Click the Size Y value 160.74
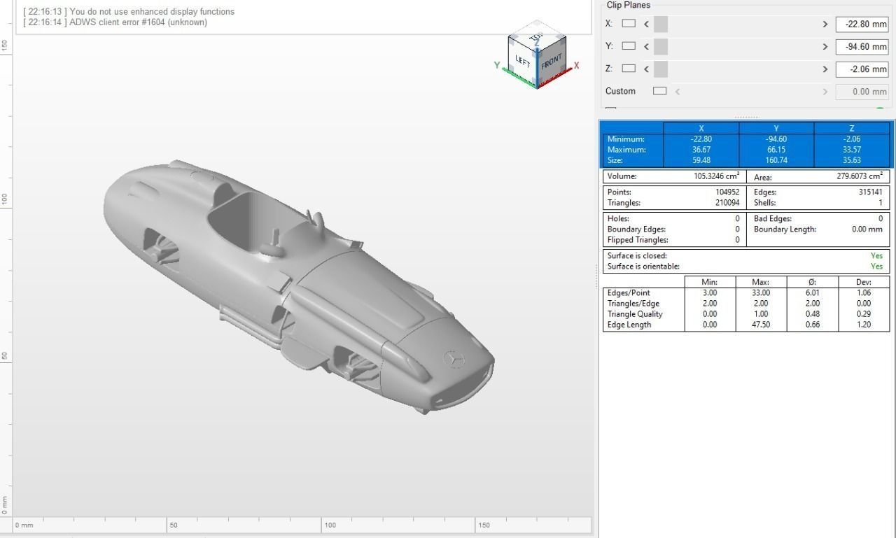Viewport: 896px width, 538px height. pyautogui.click(x=776, y=160)
